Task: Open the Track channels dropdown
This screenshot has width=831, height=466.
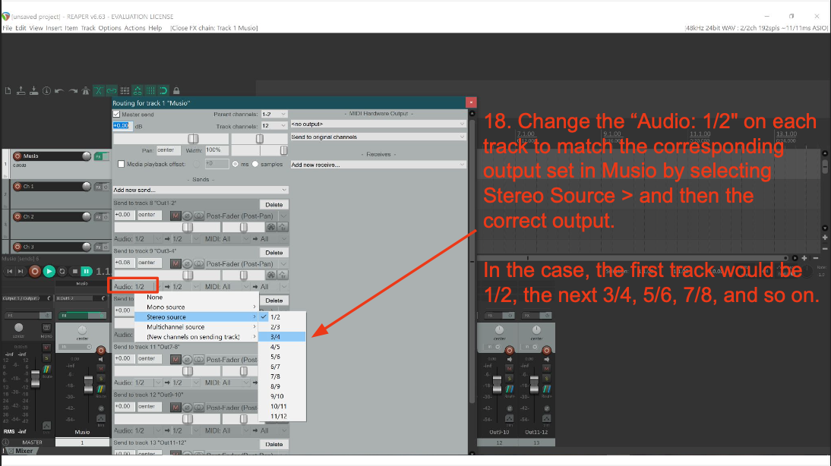Action: [x=274, y=126]
